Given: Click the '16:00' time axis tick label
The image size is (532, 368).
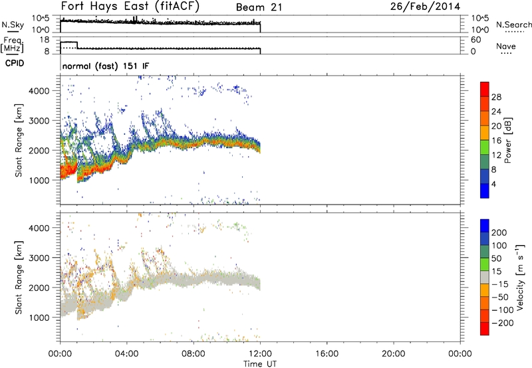Looking at the screenshot, I should (x=327, y=354).
